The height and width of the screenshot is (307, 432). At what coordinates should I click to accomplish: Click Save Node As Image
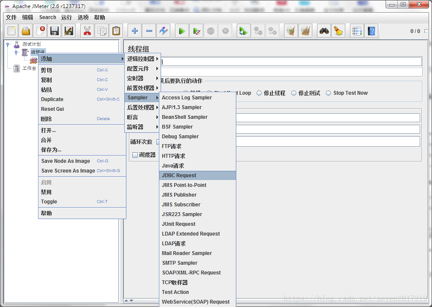coord(82,161)
